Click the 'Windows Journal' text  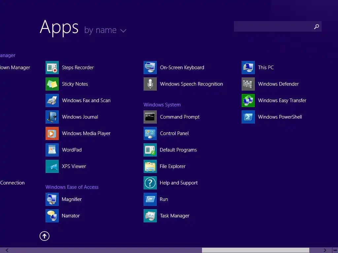[80, 117]
